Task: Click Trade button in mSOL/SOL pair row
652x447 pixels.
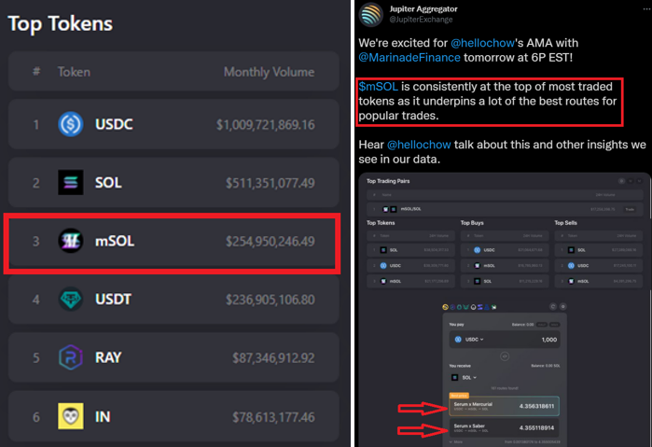Action: (630, 209)
